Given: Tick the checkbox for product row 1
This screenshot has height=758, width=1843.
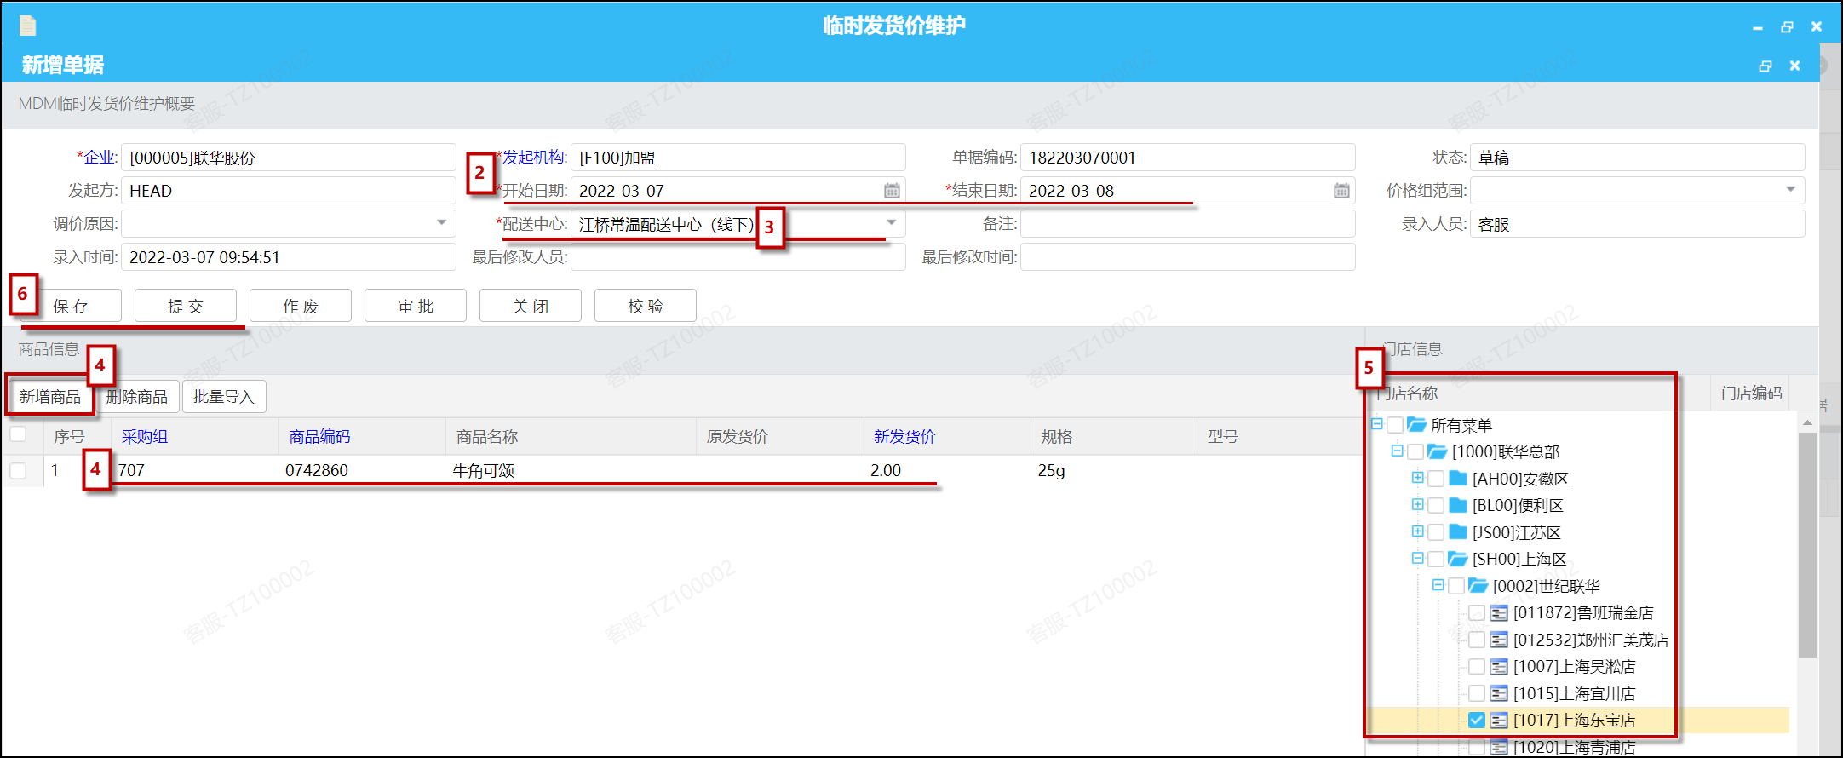Looking at the screenshot, I should (x=18, y=470).
